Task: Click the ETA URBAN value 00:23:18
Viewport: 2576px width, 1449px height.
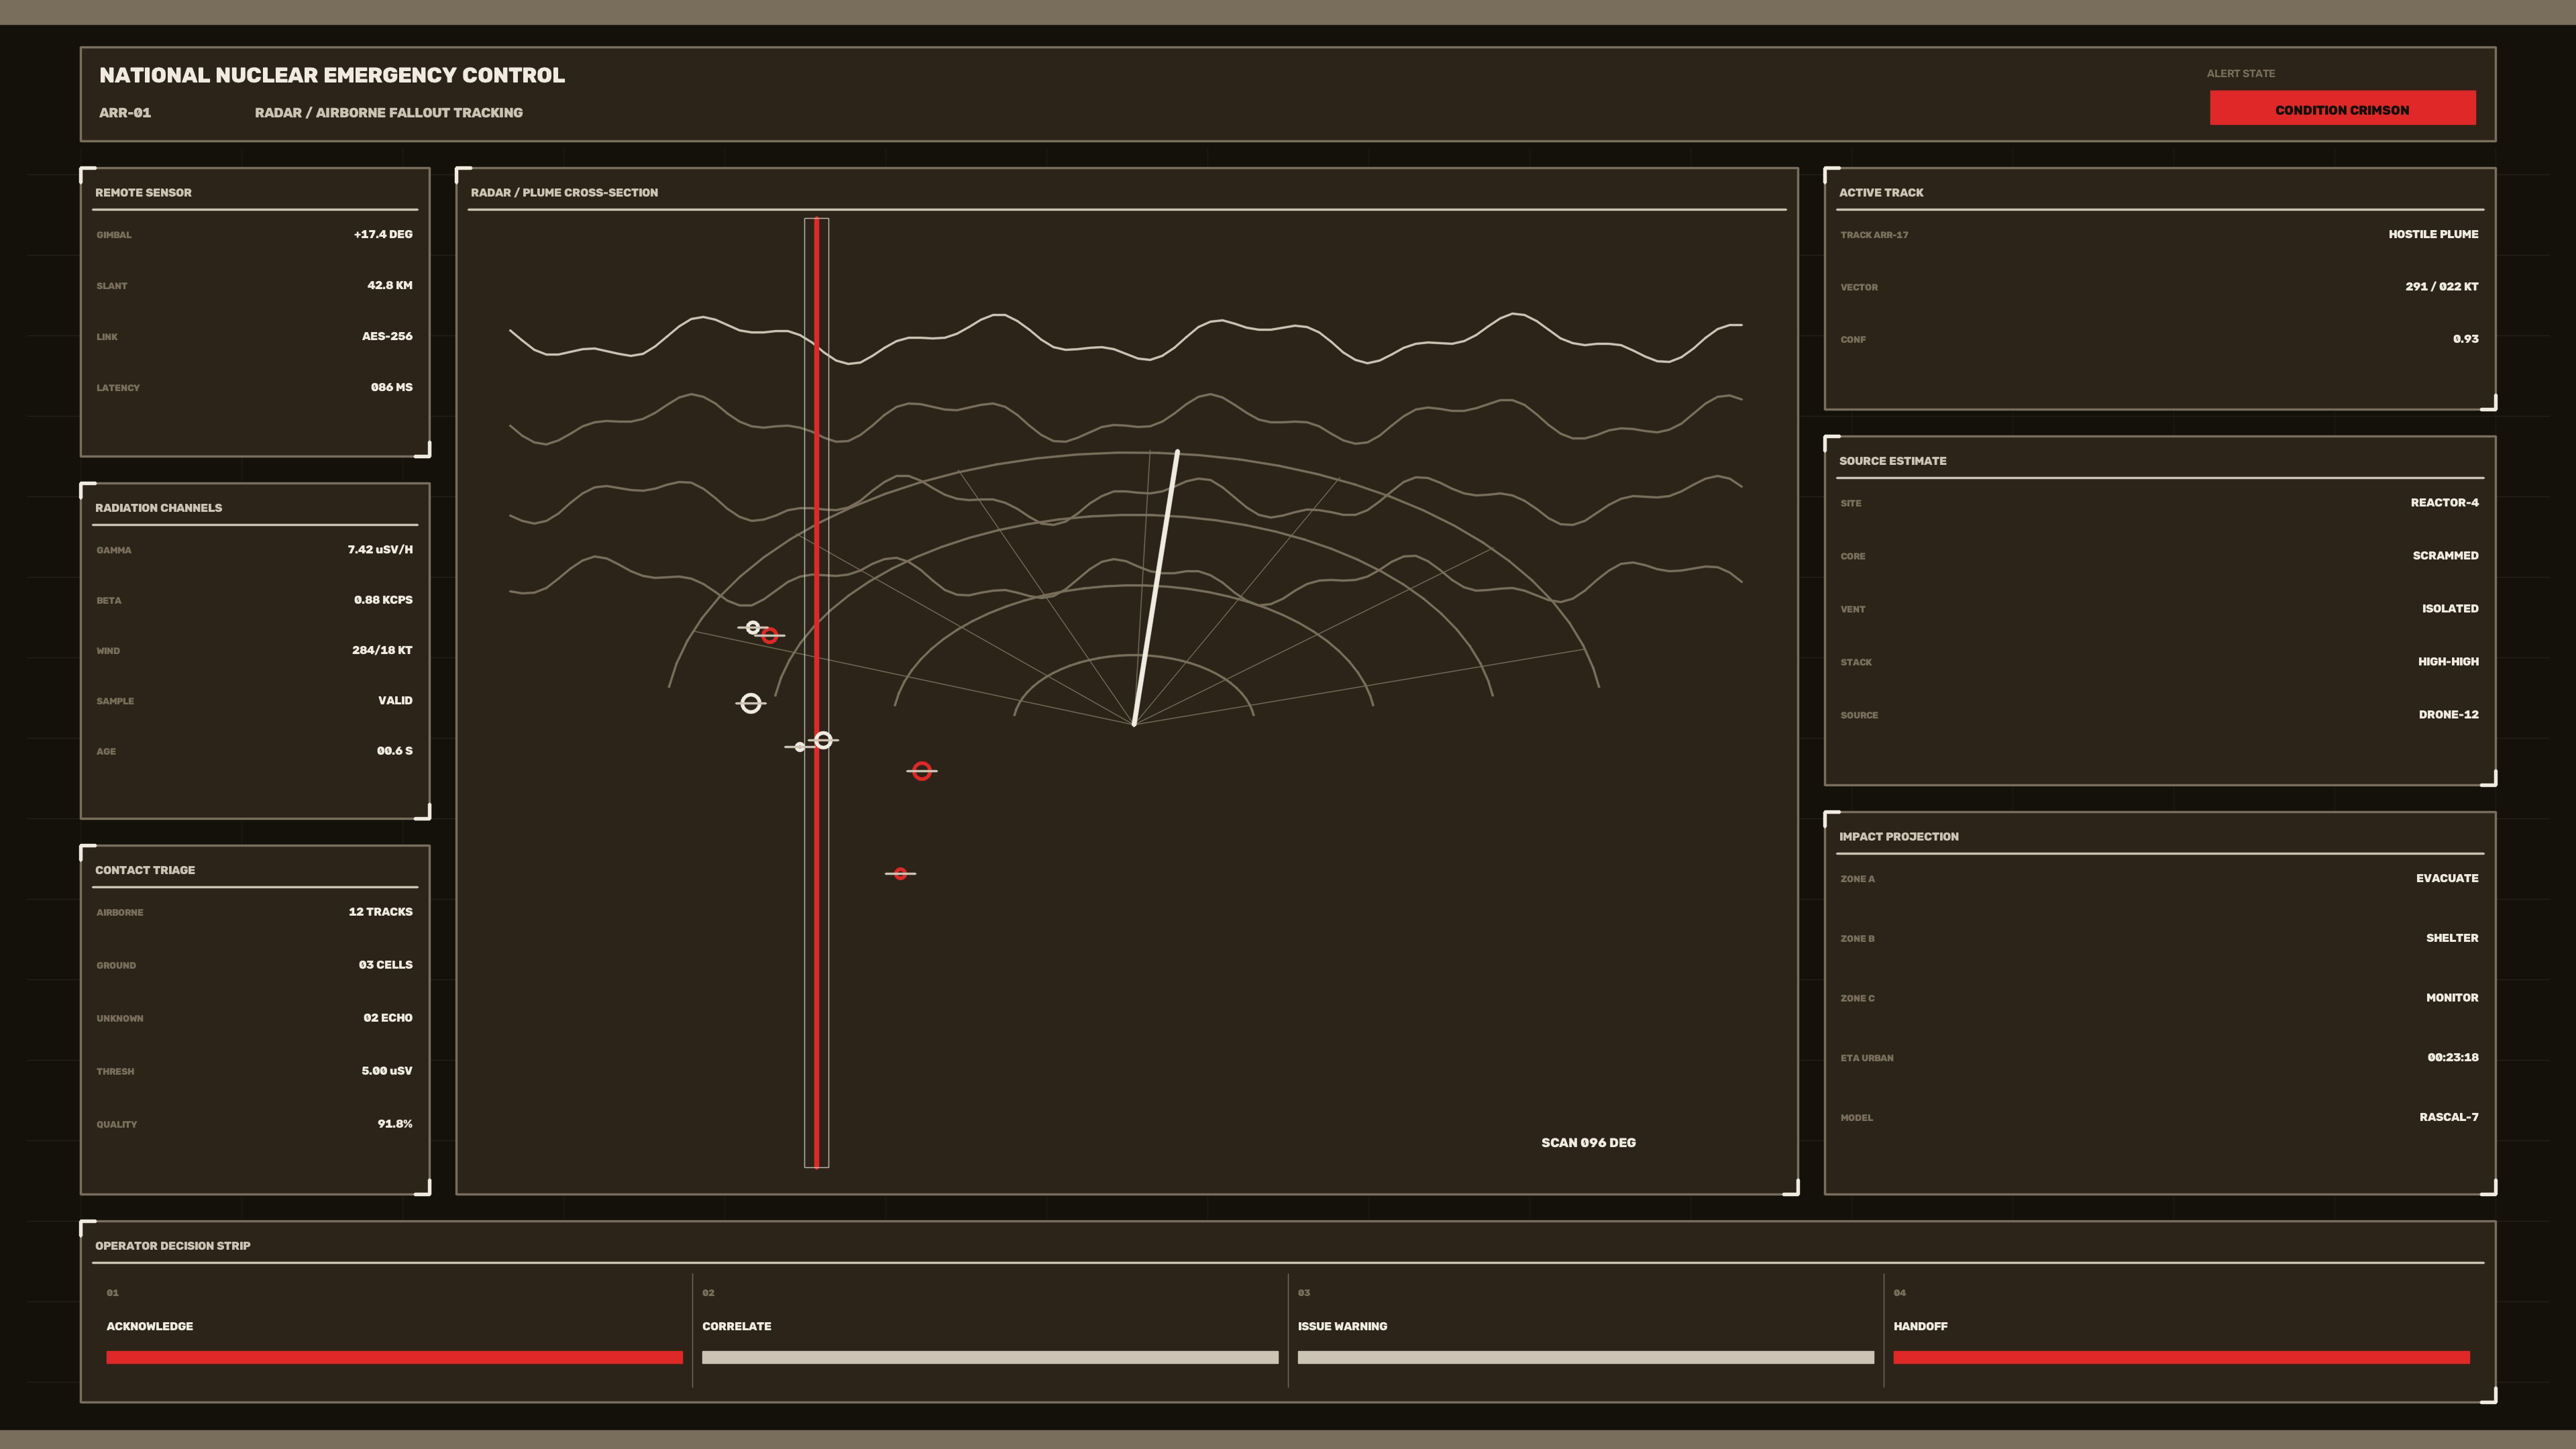Action: coord(2452,1058)
